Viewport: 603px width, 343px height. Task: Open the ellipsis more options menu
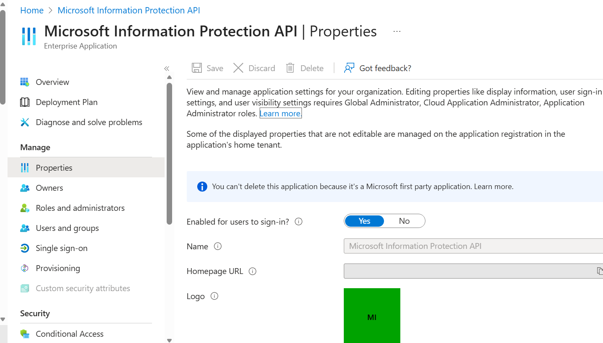(397, 32)
